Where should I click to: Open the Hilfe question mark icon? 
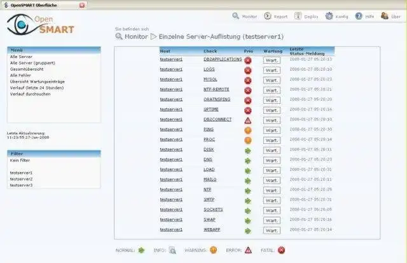359,16
